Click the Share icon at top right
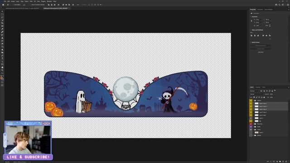This screenshot has width=290, height=163. coord(288,5)
